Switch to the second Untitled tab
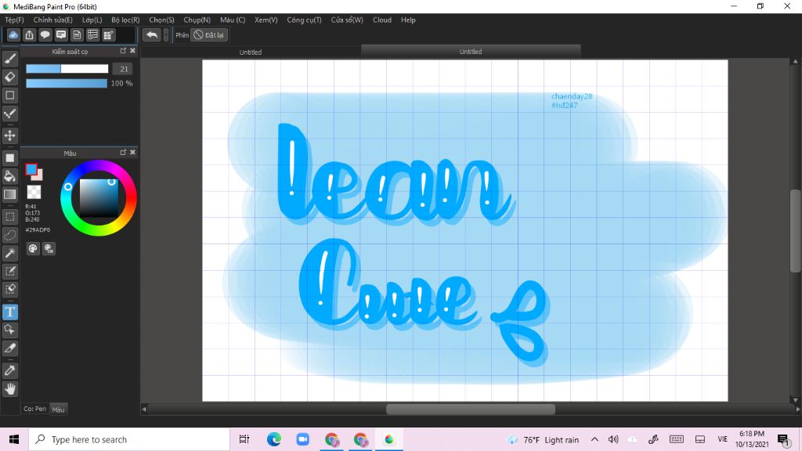Image resolution: width=802 pixels, height=451 pixels. [x=471, y=52]
